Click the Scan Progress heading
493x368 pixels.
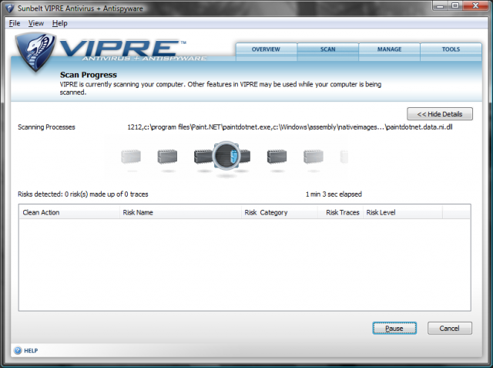point(89,75)
